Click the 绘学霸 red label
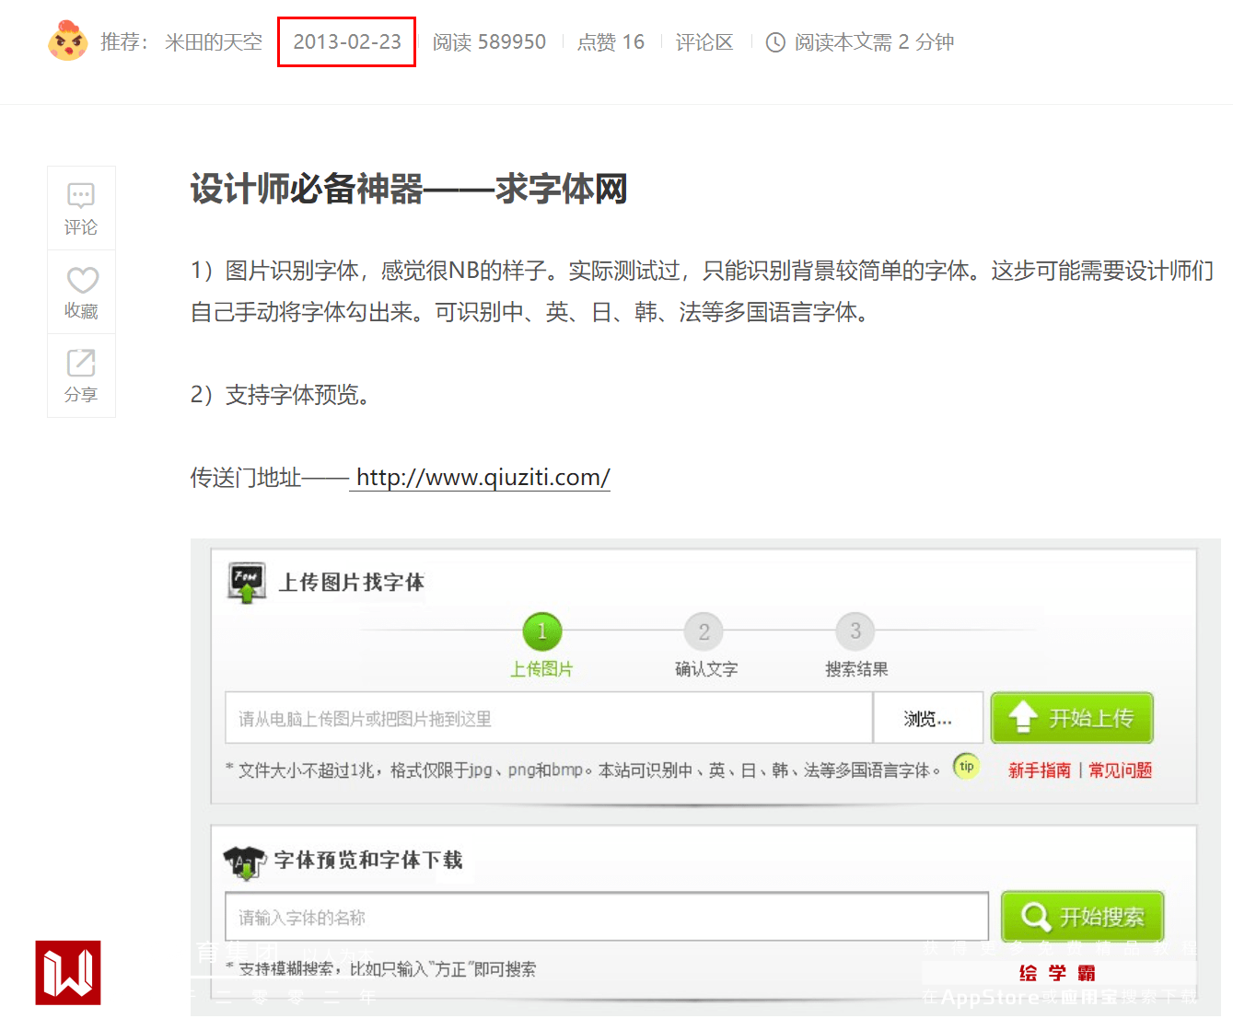The height and width of the screenshot is (1030, 1233). [1058, 973]
